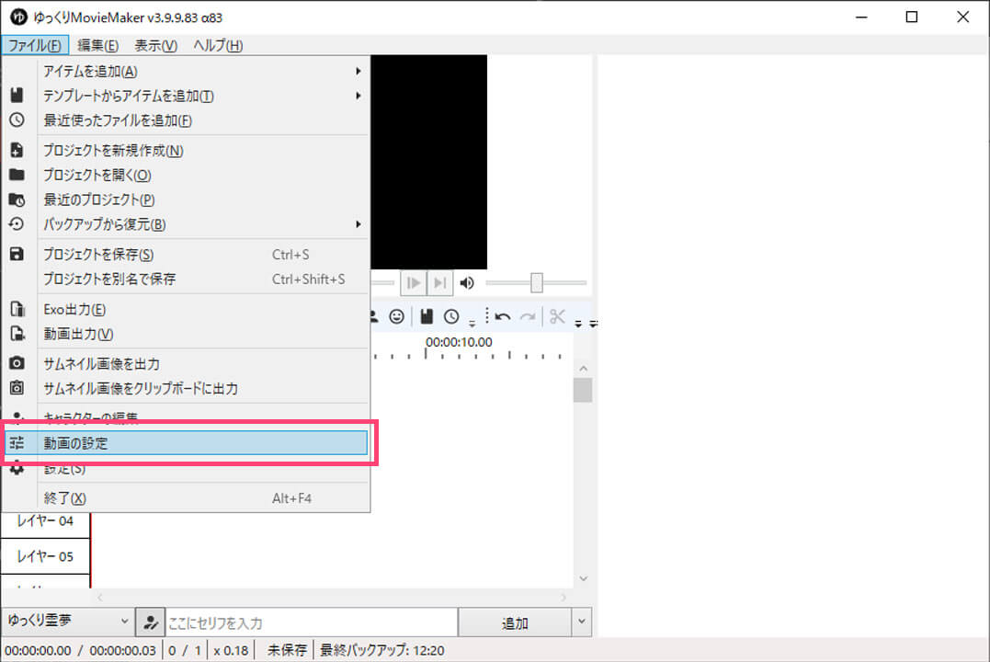The image size is (990, 662).
Task: Choose 動画出力 from the File menu
Action: (79, 334)
